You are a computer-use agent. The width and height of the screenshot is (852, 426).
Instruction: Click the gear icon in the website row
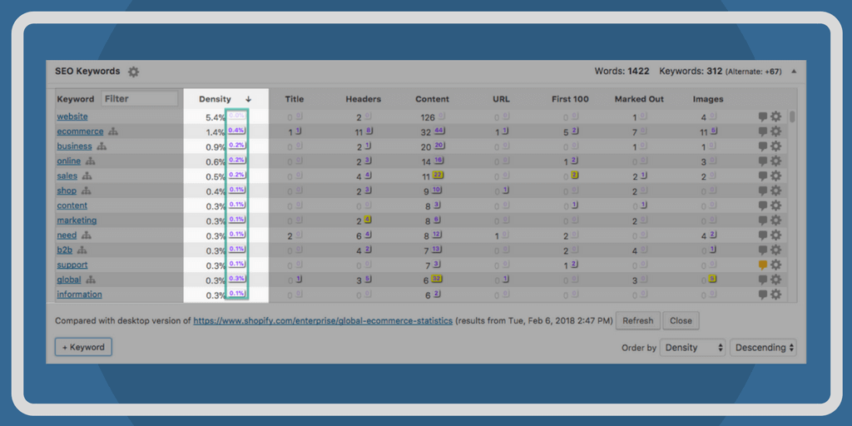tap(775, 117)
